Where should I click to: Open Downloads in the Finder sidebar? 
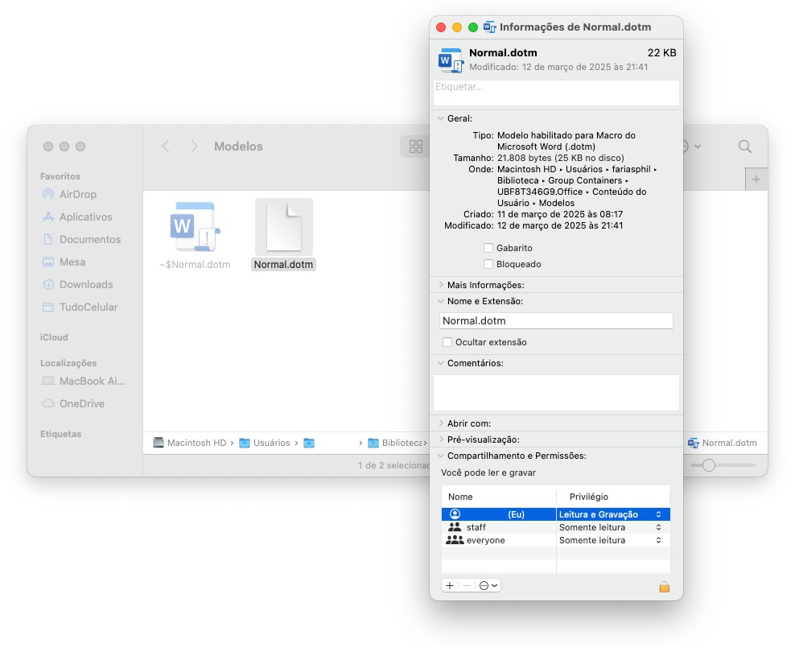[85, 284]
